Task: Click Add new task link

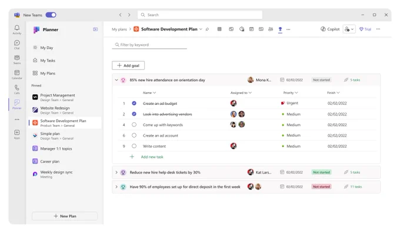Action: (x=152, y=157)
